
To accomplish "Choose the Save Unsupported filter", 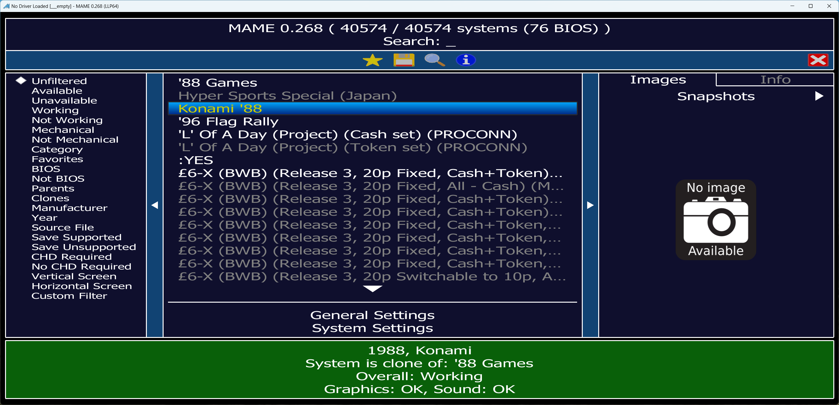I will [x=84, y=247].
